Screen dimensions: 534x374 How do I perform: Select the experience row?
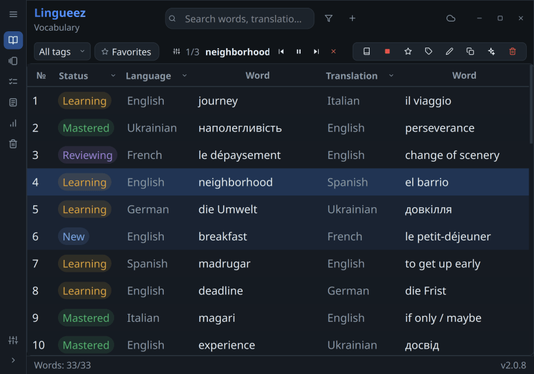pyautogui.click(x=278, y=345)
